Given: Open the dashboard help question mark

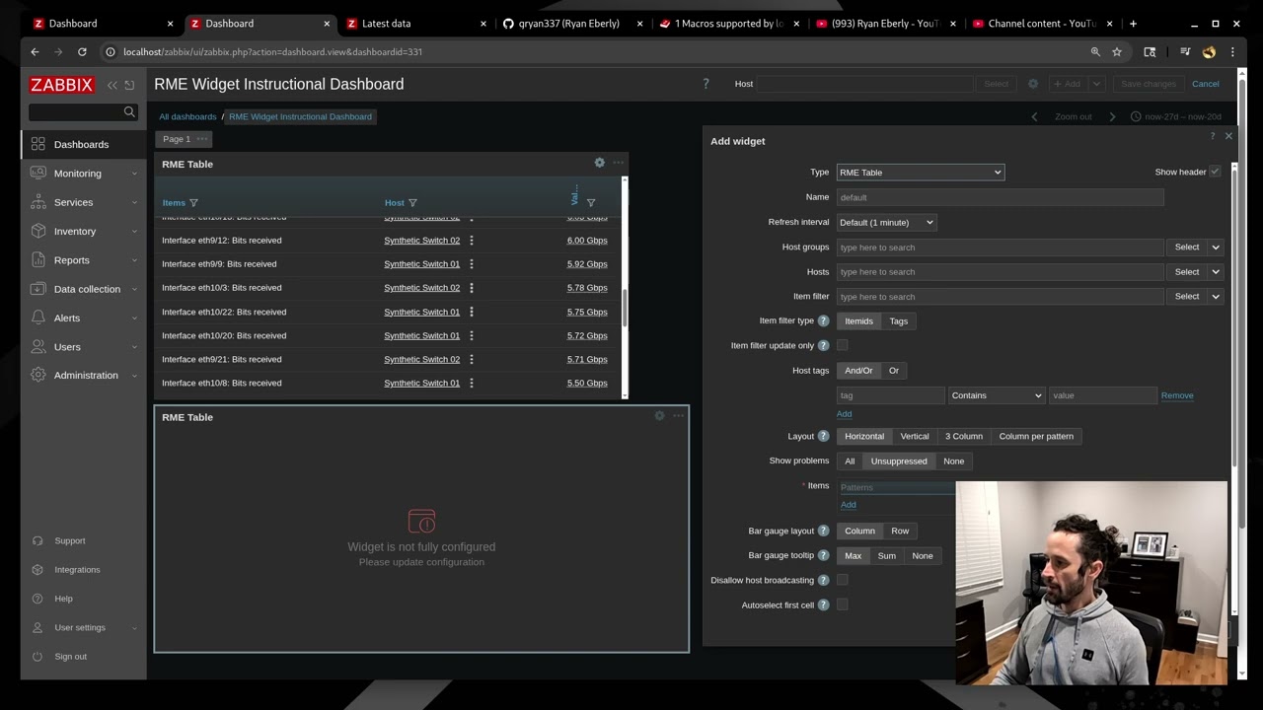Looking at the screenshot, I should tap(706, 84).
